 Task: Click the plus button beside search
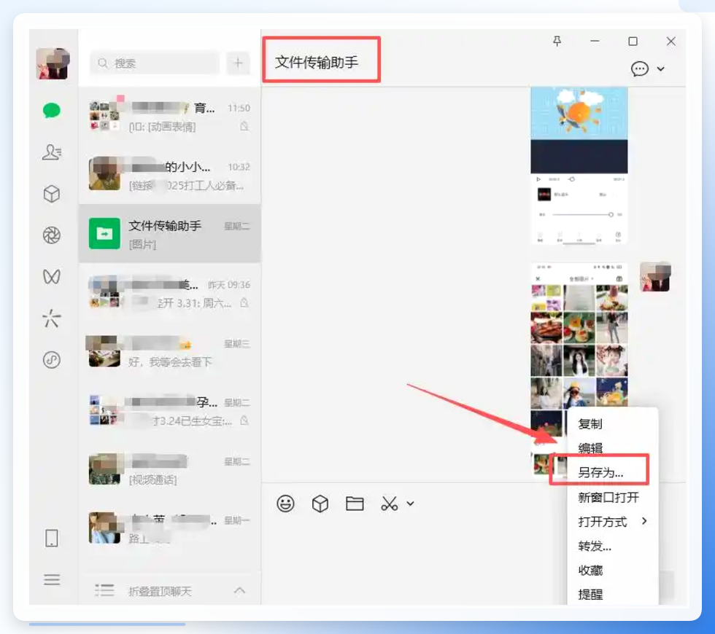238,63
